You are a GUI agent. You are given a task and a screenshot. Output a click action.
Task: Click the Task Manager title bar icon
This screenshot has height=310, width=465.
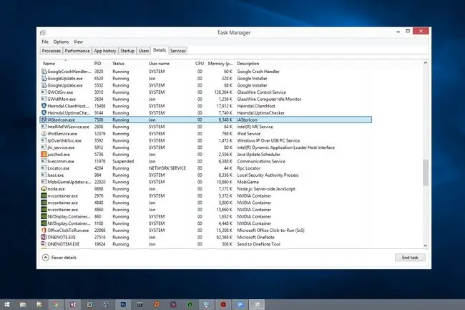(44, 33)
